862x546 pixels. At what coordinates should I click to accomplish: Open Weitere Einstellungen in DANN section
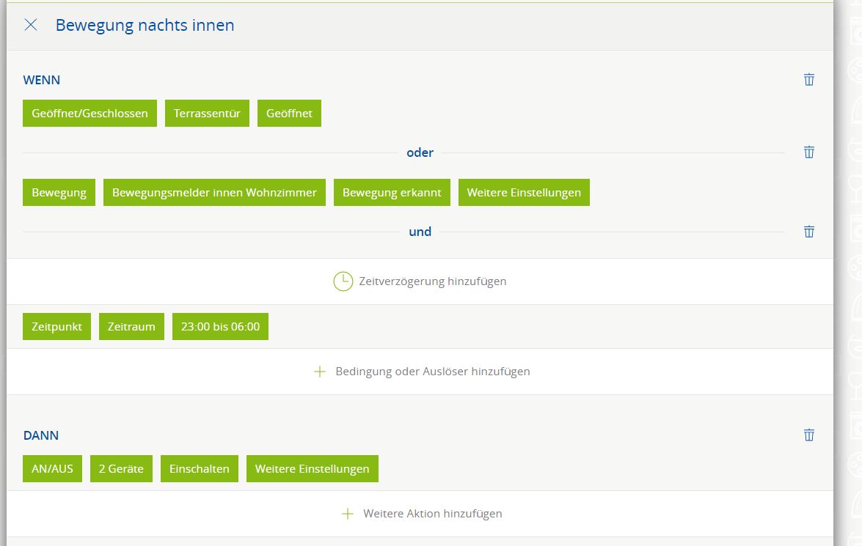pos(312,468)
